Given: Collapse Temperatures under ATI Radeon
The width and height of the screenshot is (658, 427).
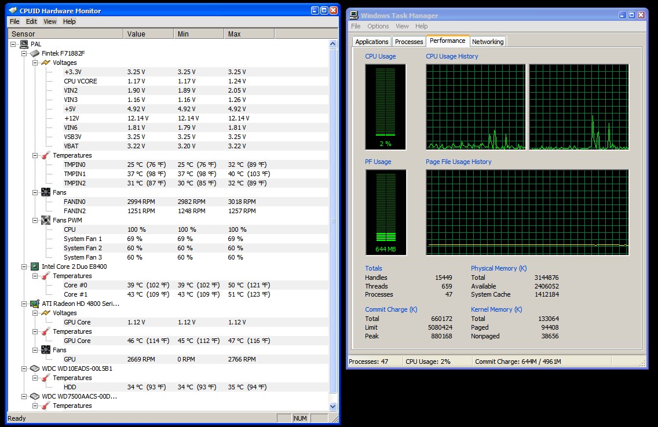Looking at the screenshot, I should point(35,331).
